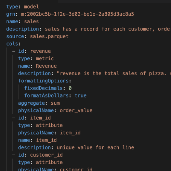The width and height of the screenshot is (171, 171).
Task: Click the 'metric' type value
Action: [45, 58]
